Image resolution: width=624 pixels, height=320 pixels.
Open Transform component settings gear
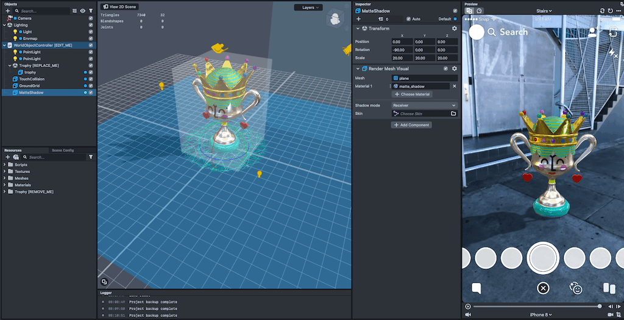[454, 29]
